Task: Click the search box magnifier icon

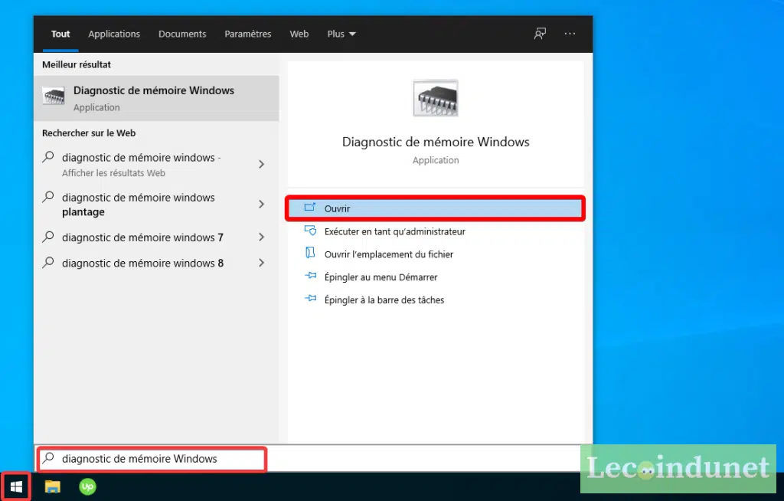Action: [x=48, y=458]
